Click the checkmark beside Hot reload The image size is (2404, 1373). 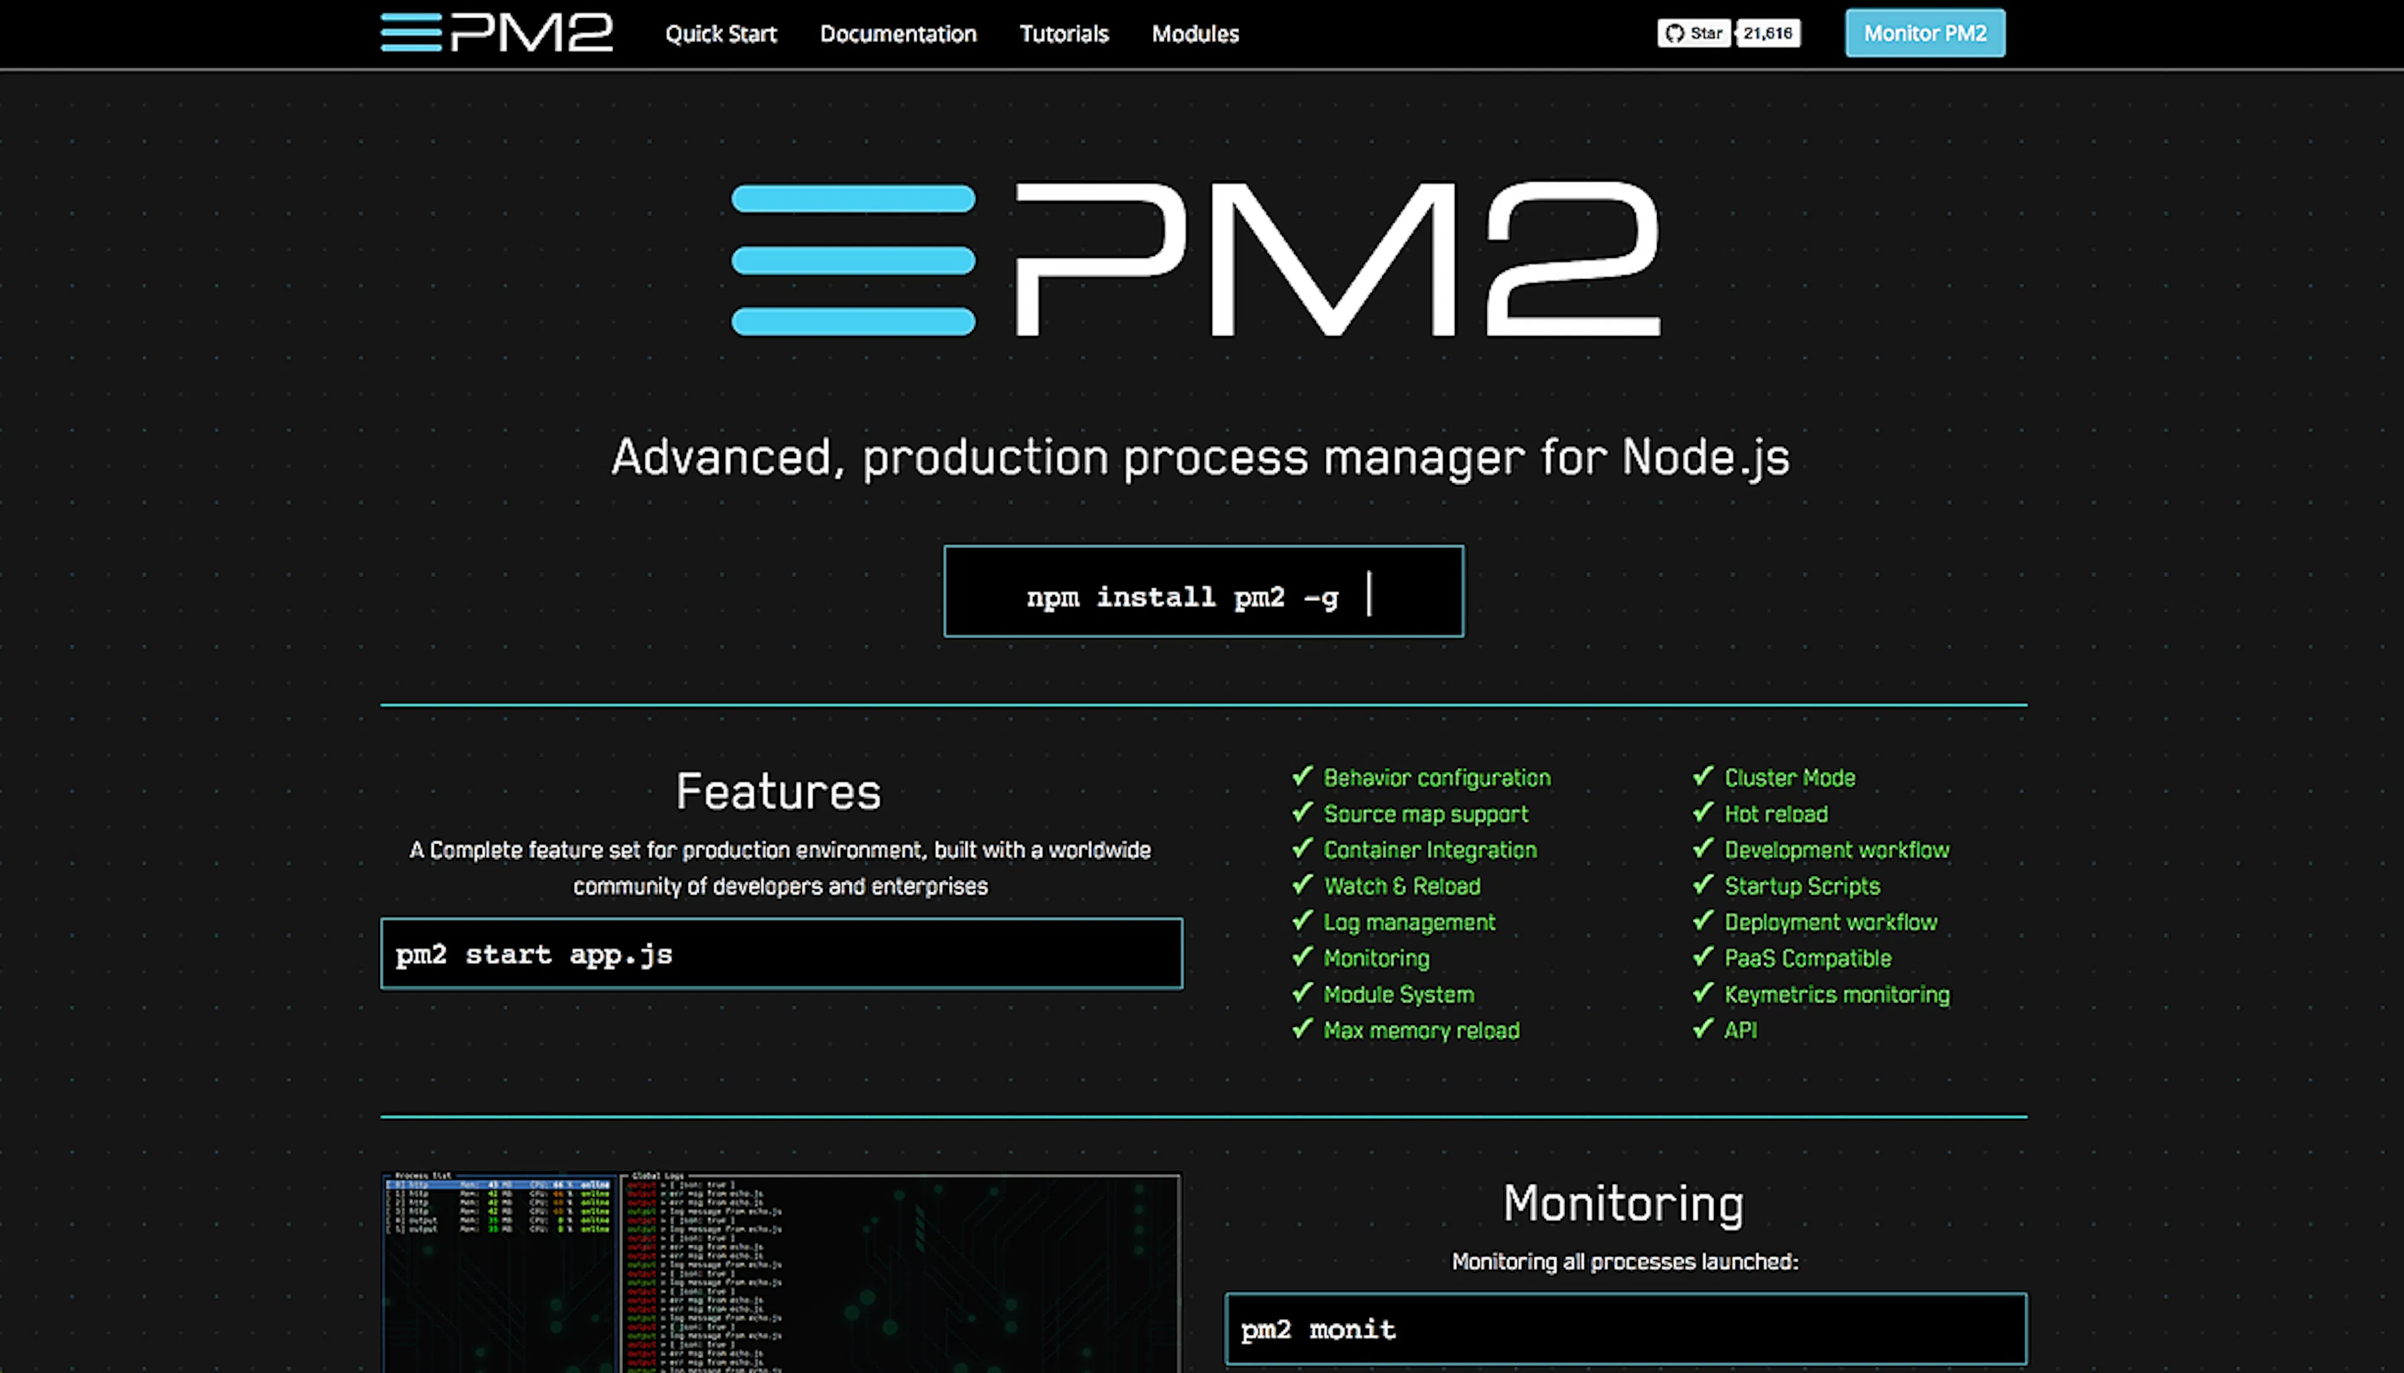click(1703, 812)
